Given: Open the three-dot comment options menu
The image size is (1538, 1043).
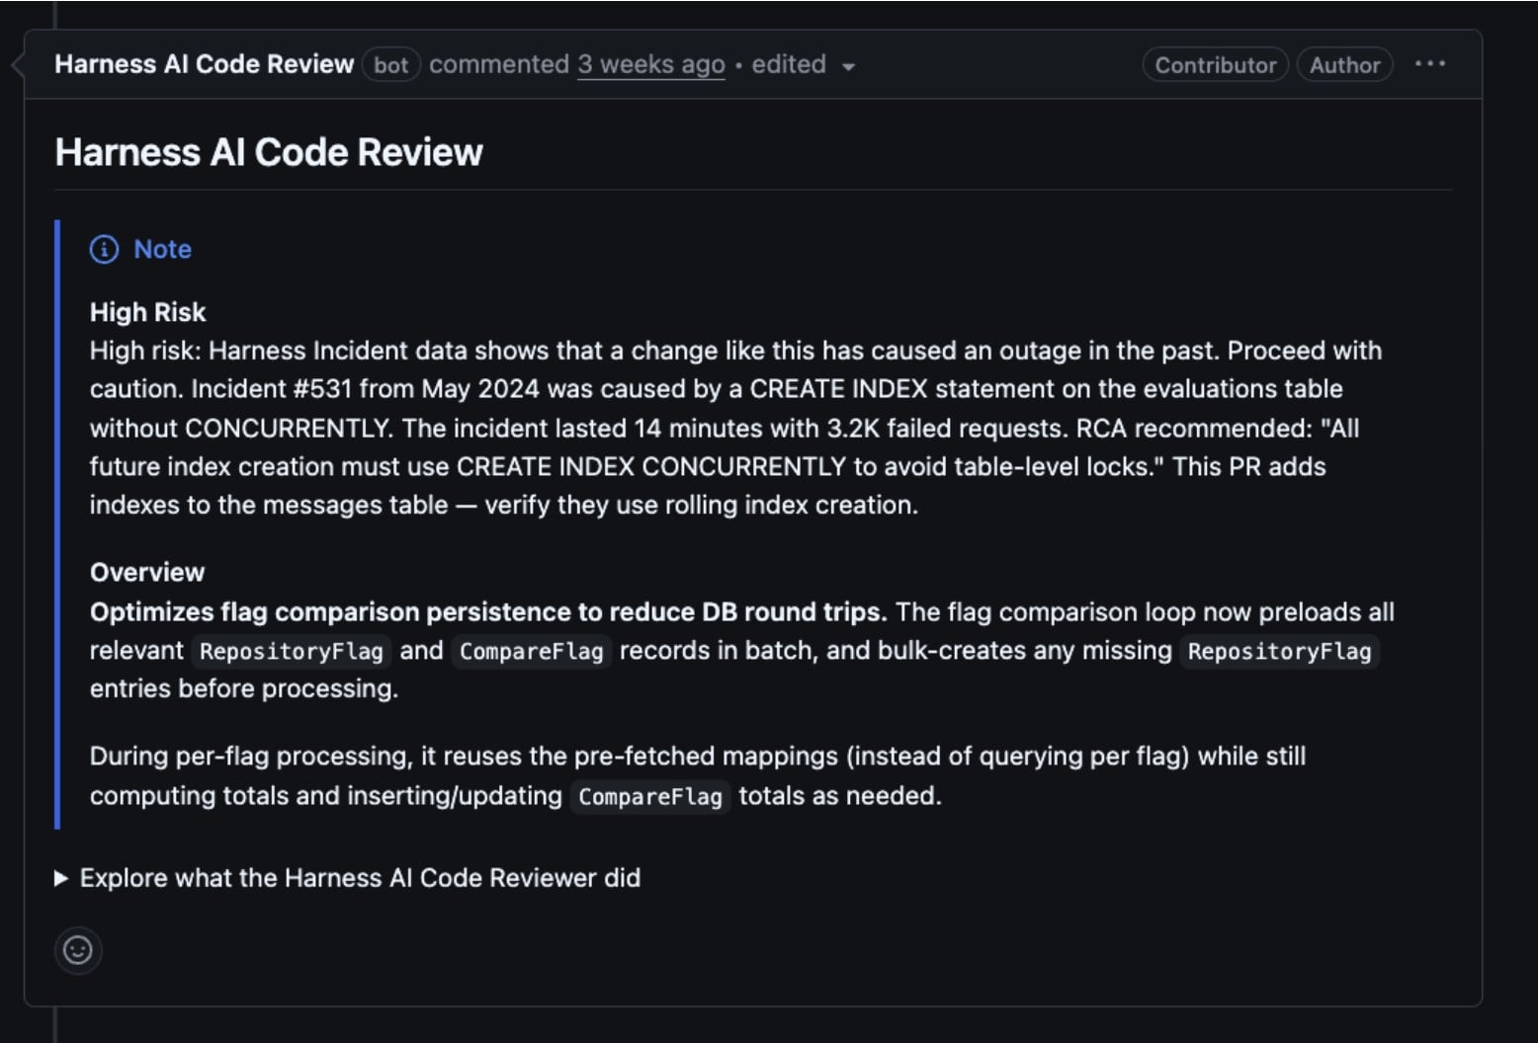Looking at the screenshot, I should [x=1429, y=64].
